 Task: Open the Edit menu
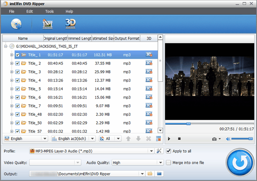pos(29,12)
